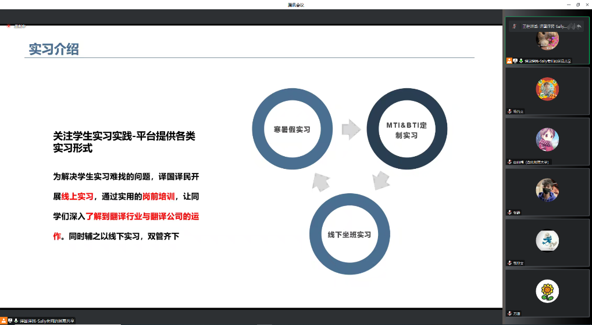Click the screen-share icon on Sally's tile
The image size is (592, 325).
515,60
